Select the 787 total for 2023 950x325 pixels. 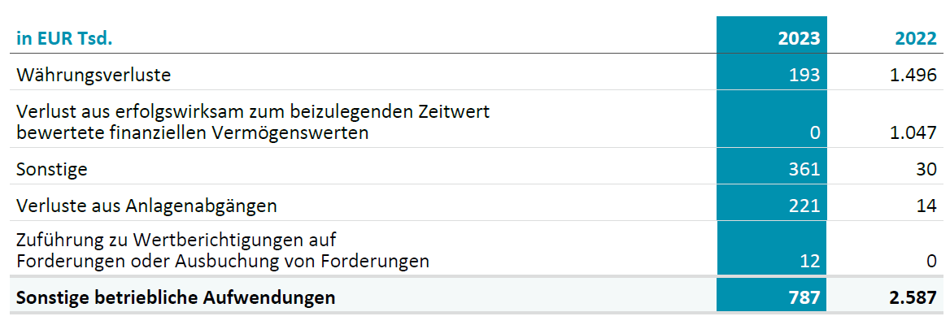click(804, 297)
